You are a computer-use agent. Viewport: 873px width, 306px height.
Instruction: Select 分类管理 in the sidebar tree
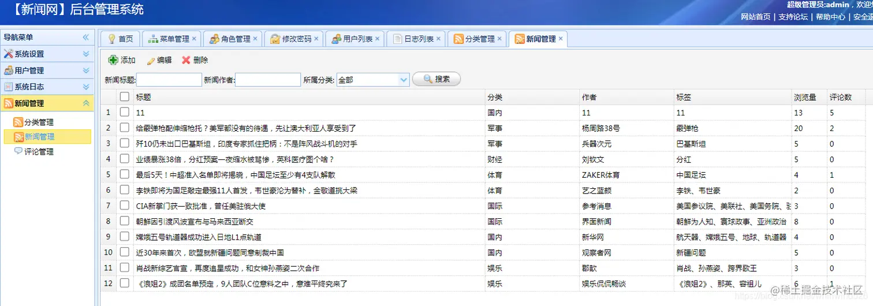[x=39, y=122]
